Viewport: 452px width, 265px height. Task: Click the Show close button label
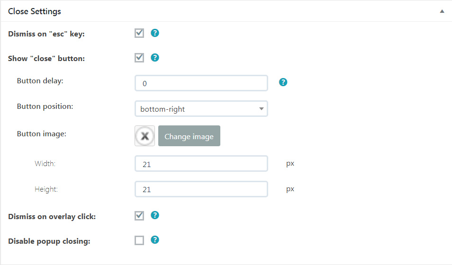[x=46, y=59]
